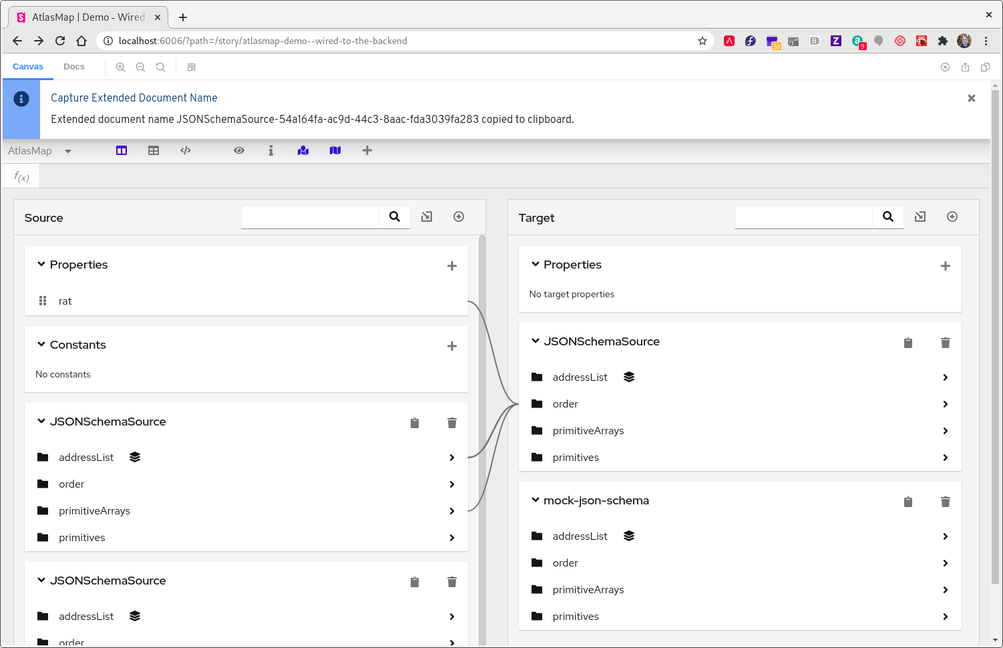Viewport: 1003px width, 648px height.
Task: Delete the JSONSchemaSource target document
Action: click(945, 342)
